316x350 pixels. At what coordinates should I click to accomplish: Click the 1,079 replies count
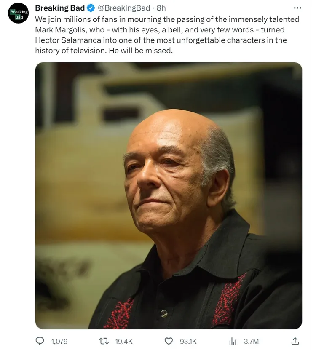point(59,341)
